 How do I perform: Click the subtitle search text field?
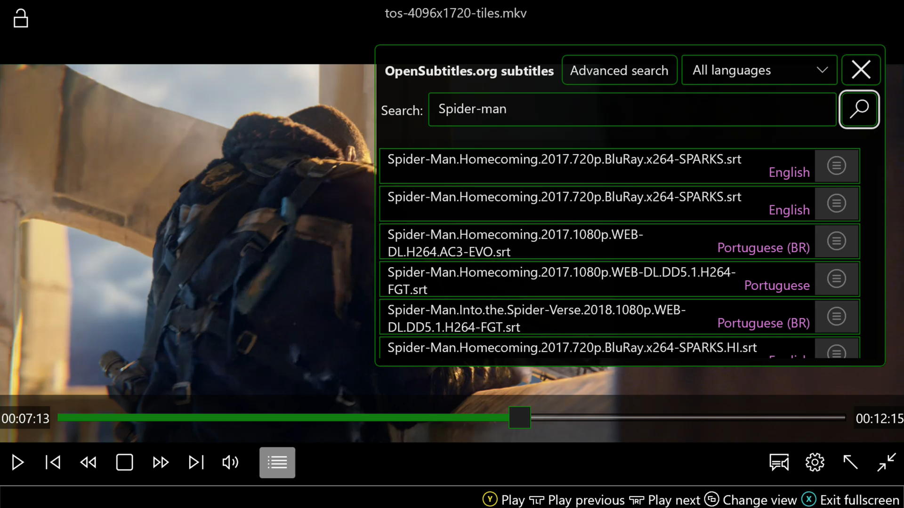[632, 109]
